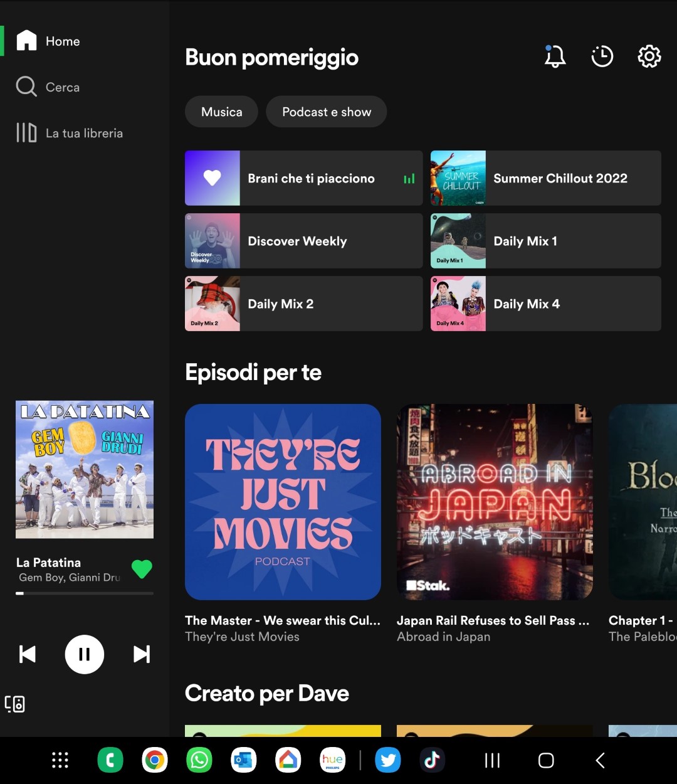Open connect to a device icon
The width and height of the screenshot is (677, 784).
(x=15, y=704)
